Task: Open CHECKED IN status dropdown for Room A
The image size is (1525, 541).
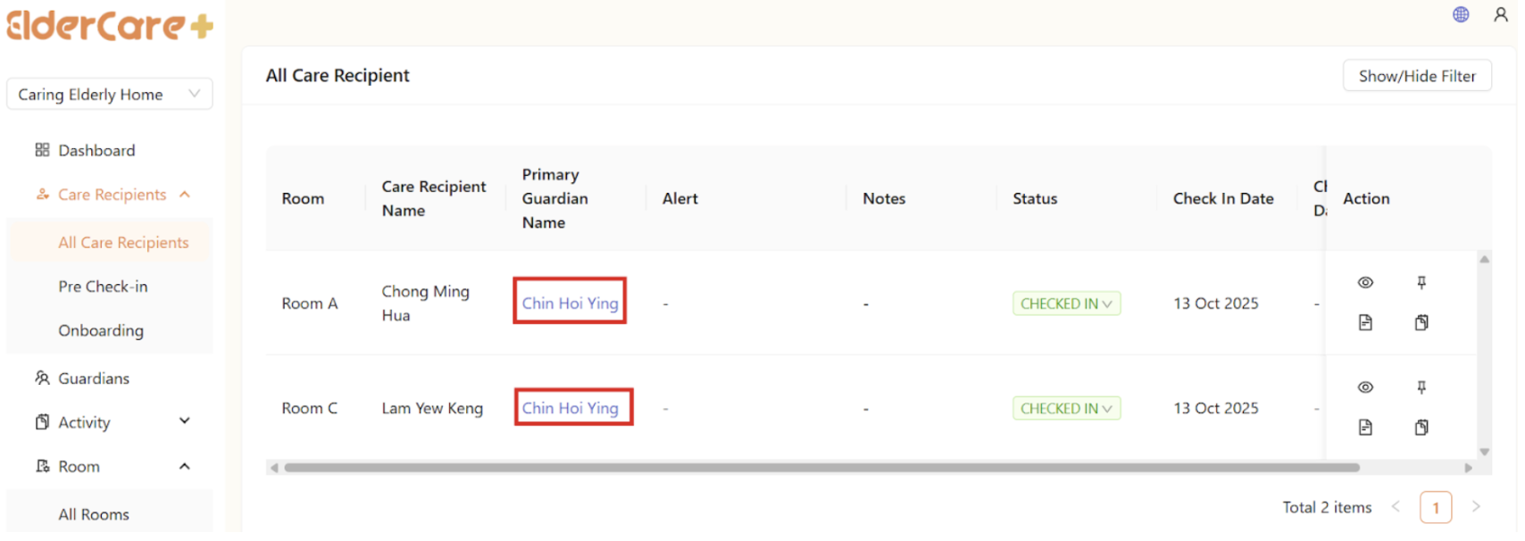Action: (x=1066, y=304)
